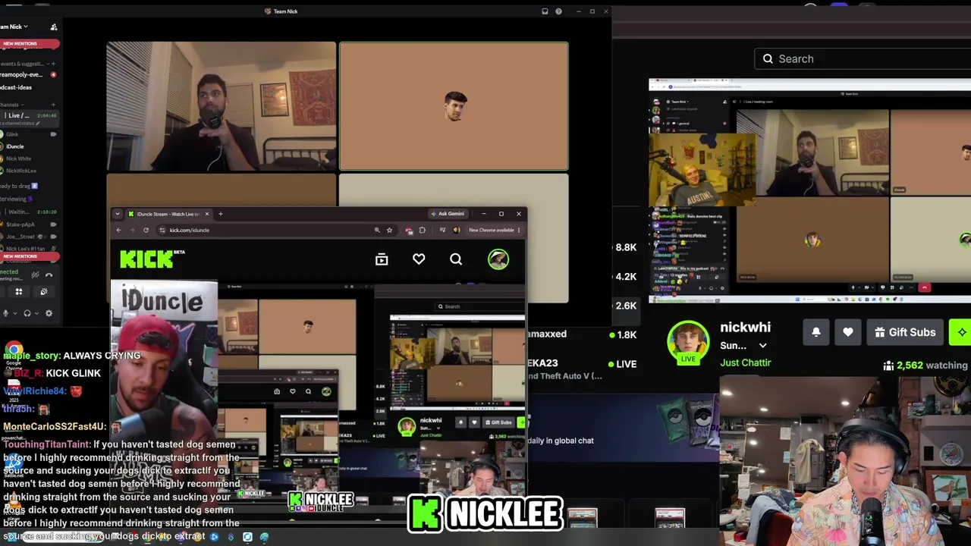Screen dimensions: 971x546
Task: Open help icon in Team Nick title bar
Action: click(558, 11)
